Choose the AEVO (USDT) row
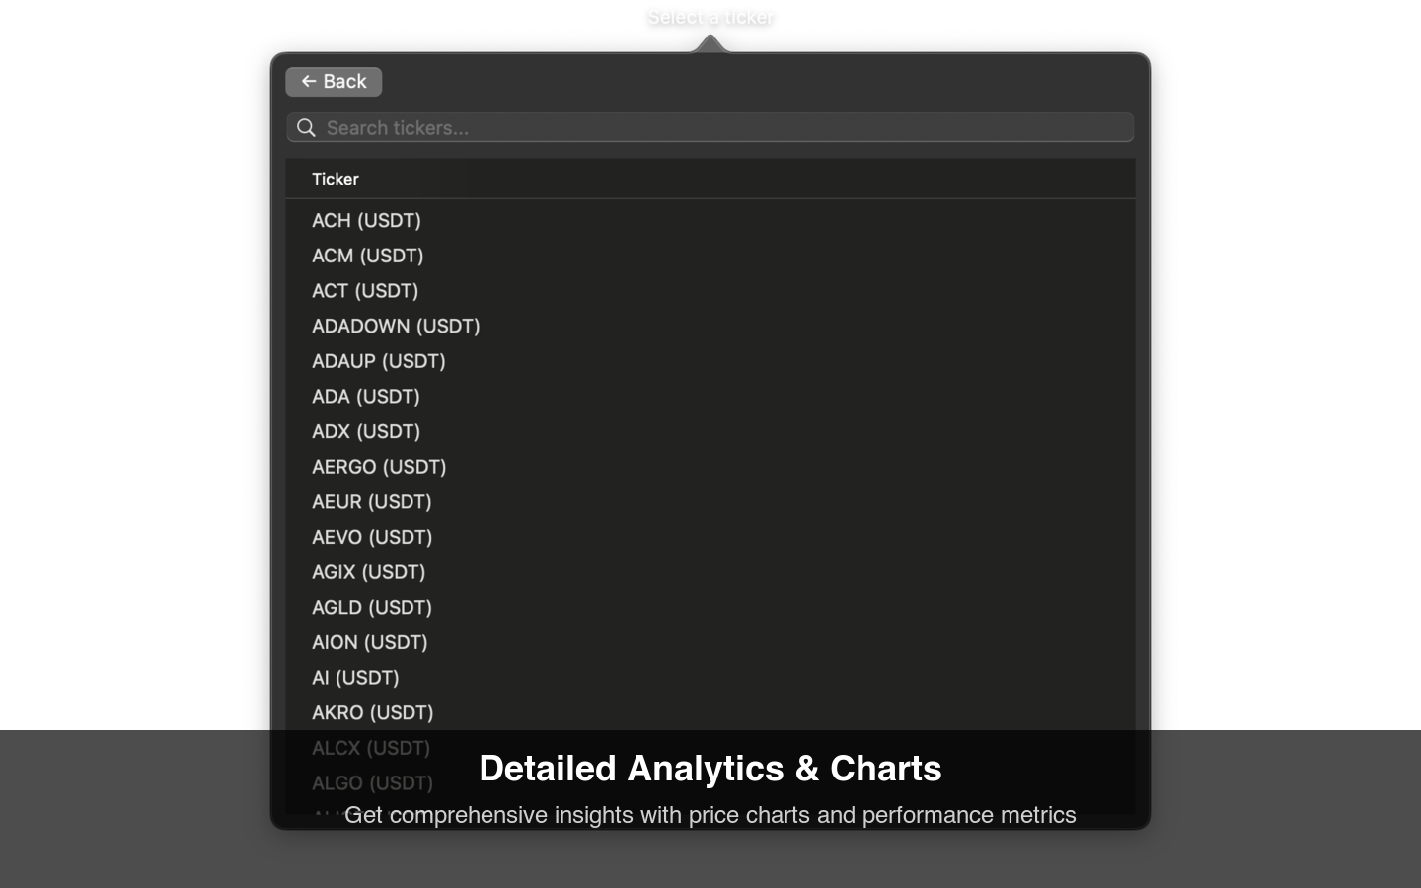This screenshot has height=888, width=1421. (710, 537)
